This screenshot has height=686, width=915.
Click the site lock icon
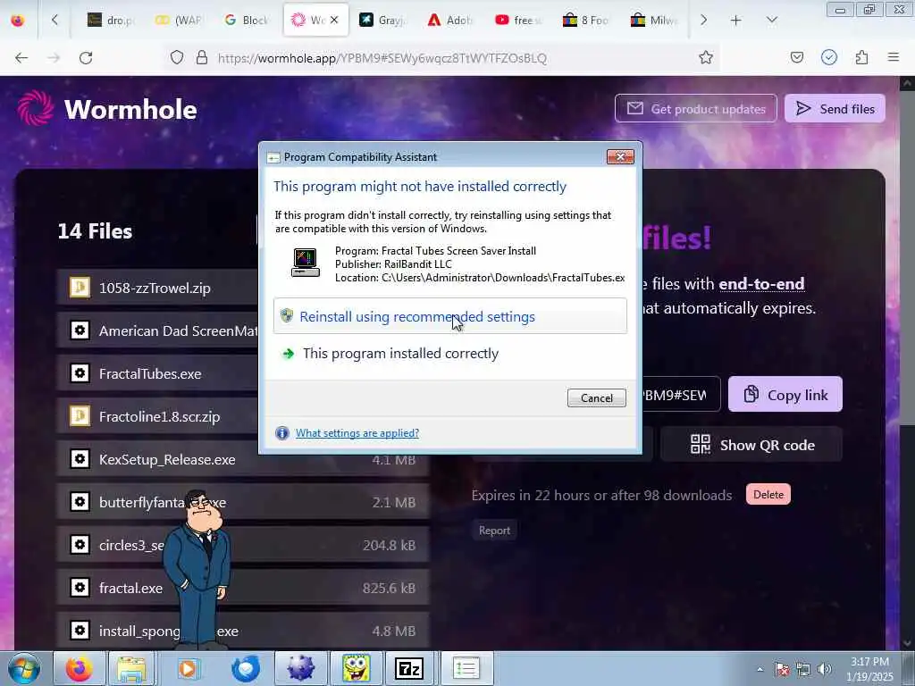[x=202, y=58]
